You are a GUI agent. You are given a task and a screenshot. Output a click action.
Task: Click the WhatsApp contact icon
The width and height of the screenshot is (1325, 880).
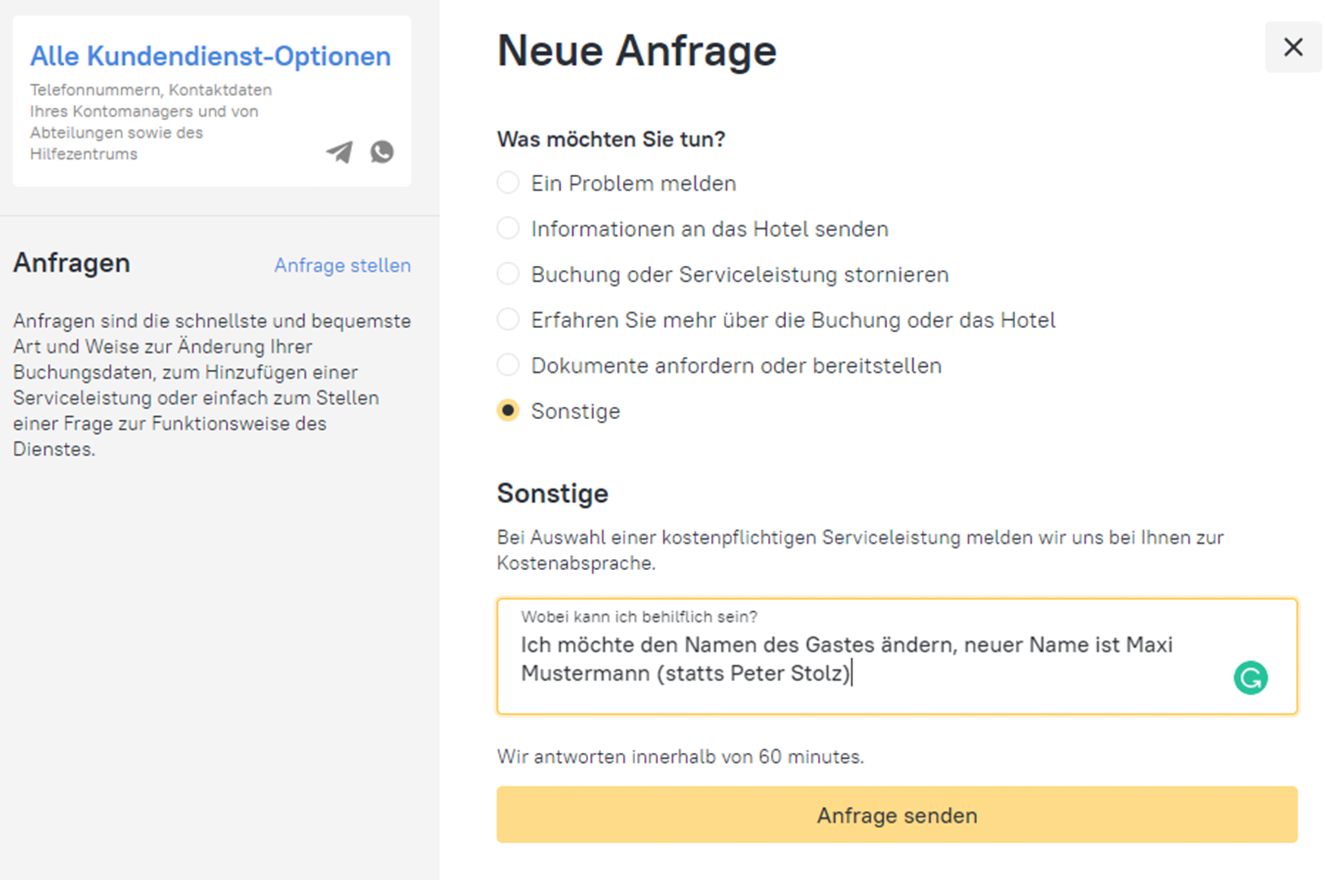(382, 152)
